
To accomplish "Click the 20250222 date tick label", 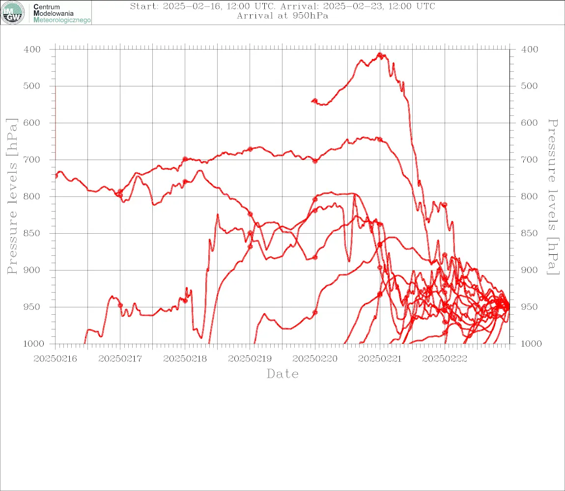I will tap(445, 359).
